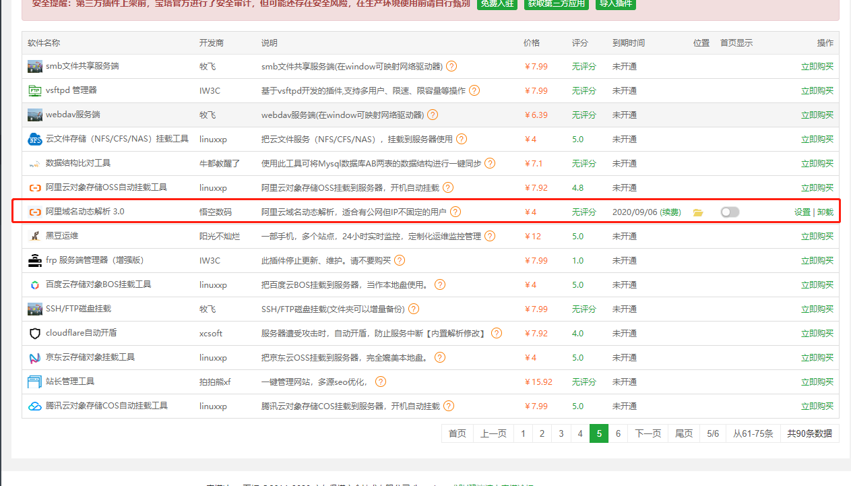Open the 阿里域名动态解析 plugin folder icon
851x486 pixels.
click(698, 212)
